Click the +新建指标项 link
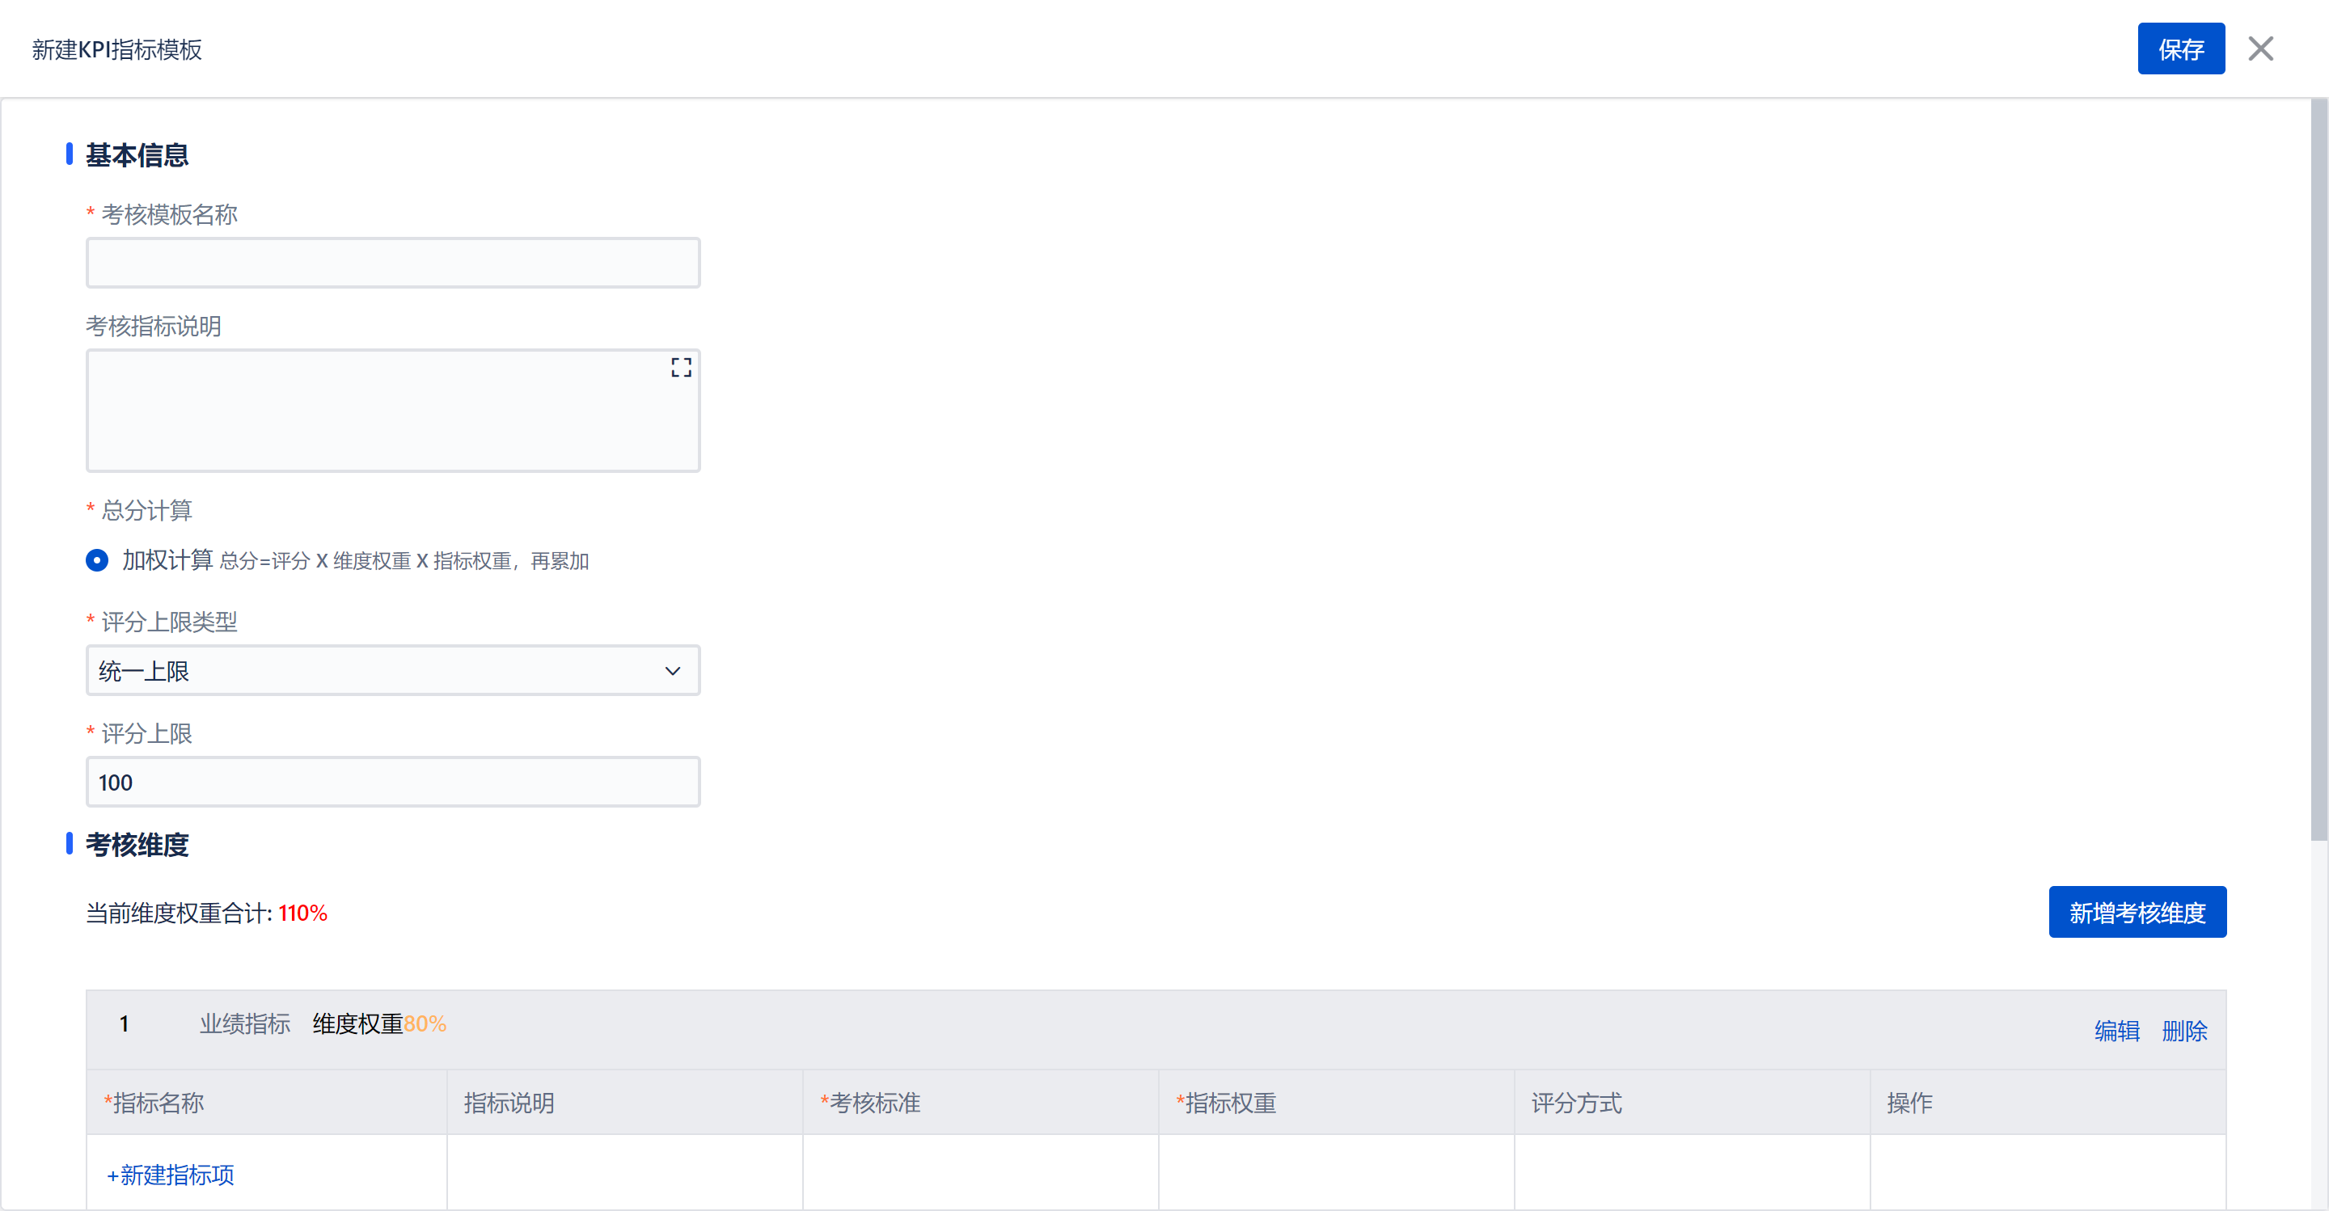This screenshot has width=2329, height=1211. click(x=171, y=1174)
